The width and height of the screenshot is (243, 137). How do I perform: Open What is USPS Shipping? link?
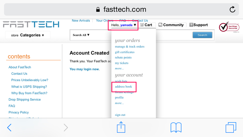(29, 87)
